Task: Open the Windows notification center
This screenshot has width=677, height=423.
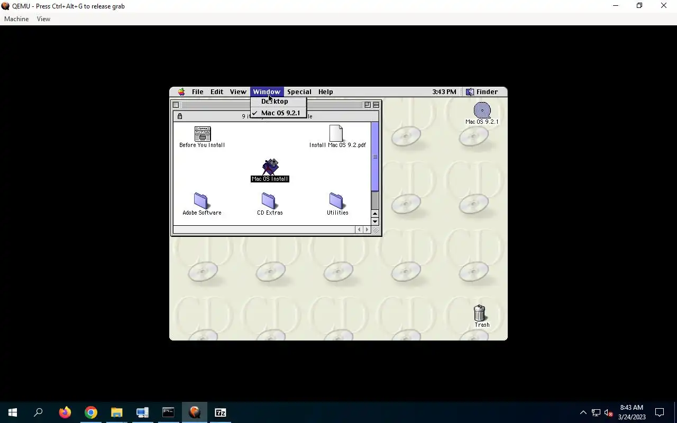Action: (660, 412)
